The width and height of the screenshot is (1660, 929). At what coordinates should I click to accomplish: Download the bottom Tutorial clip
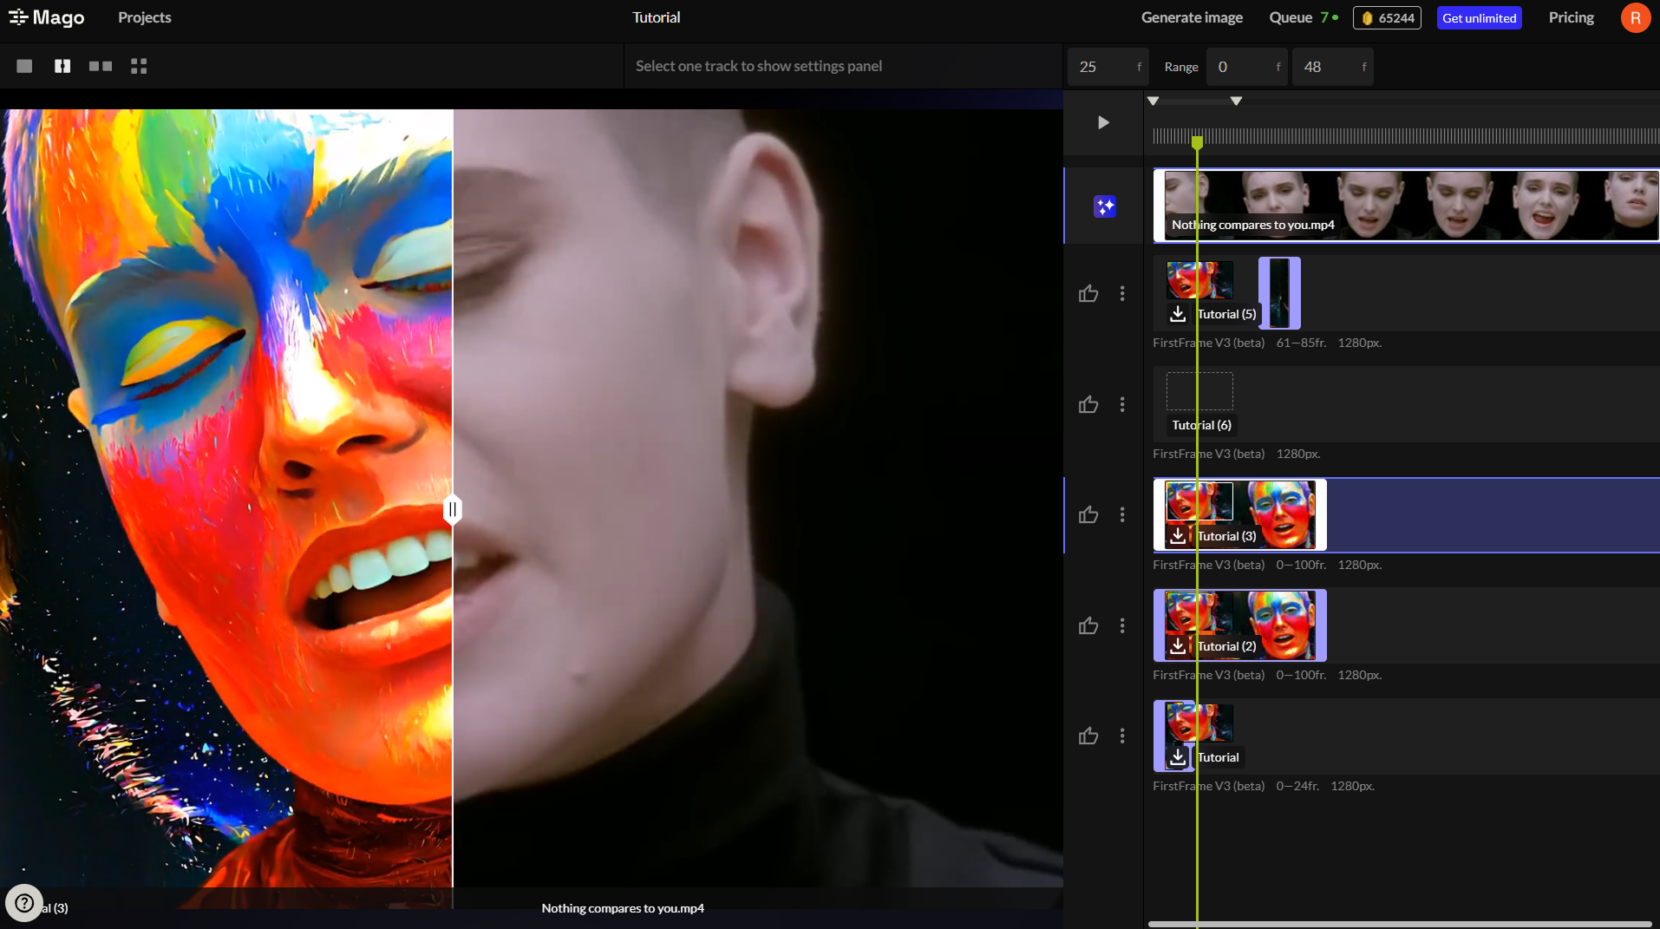1178,756
